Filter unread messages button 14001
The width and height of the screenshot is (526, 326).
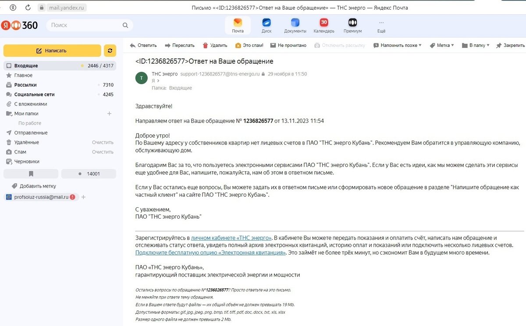[x=89, y=174]
